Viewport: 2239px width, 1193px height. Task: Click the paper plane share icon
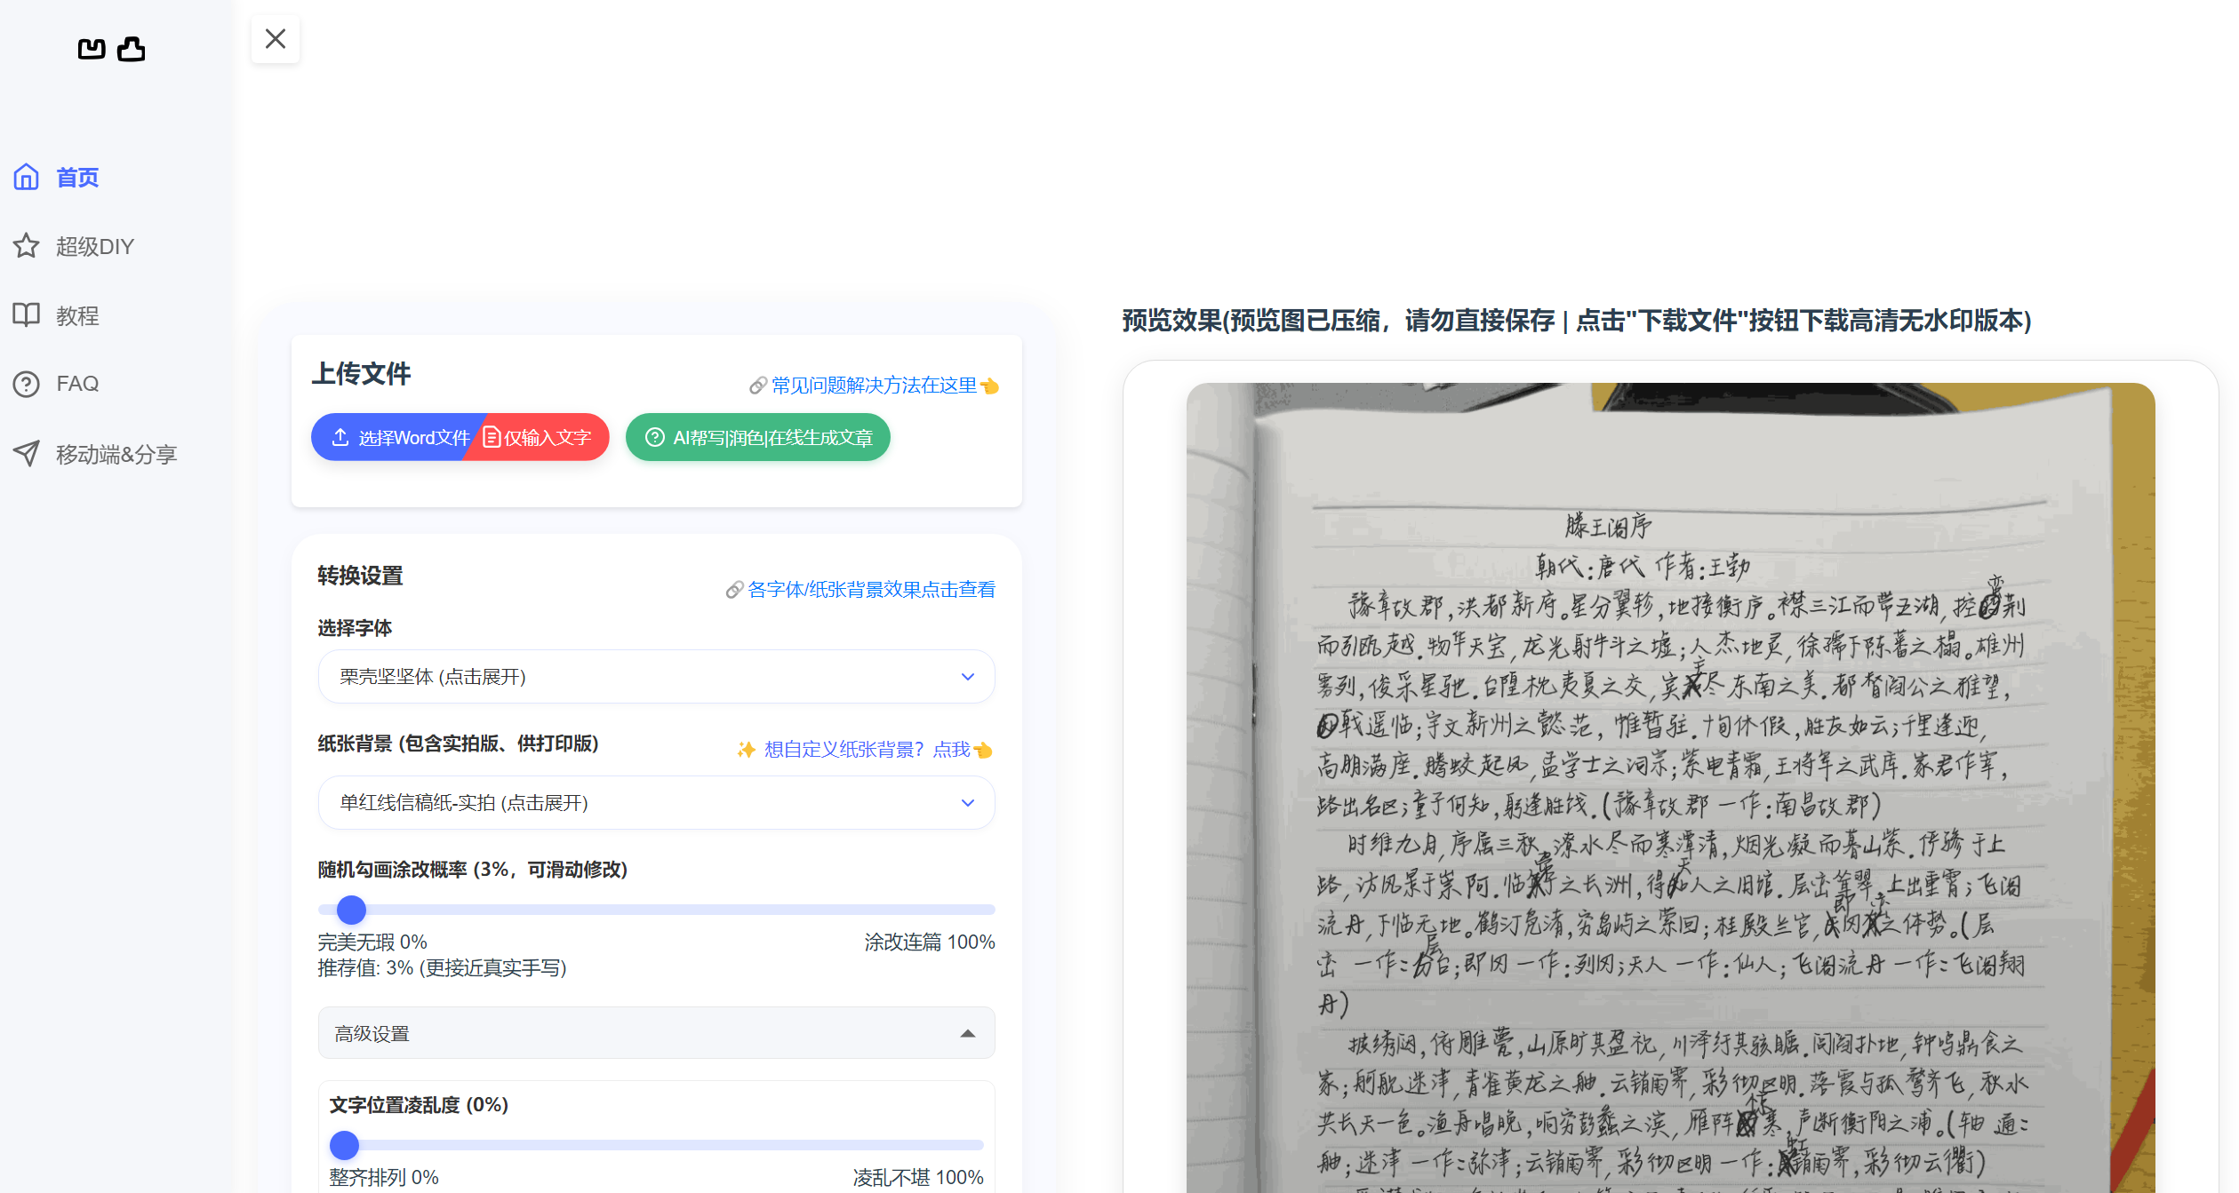27,453
